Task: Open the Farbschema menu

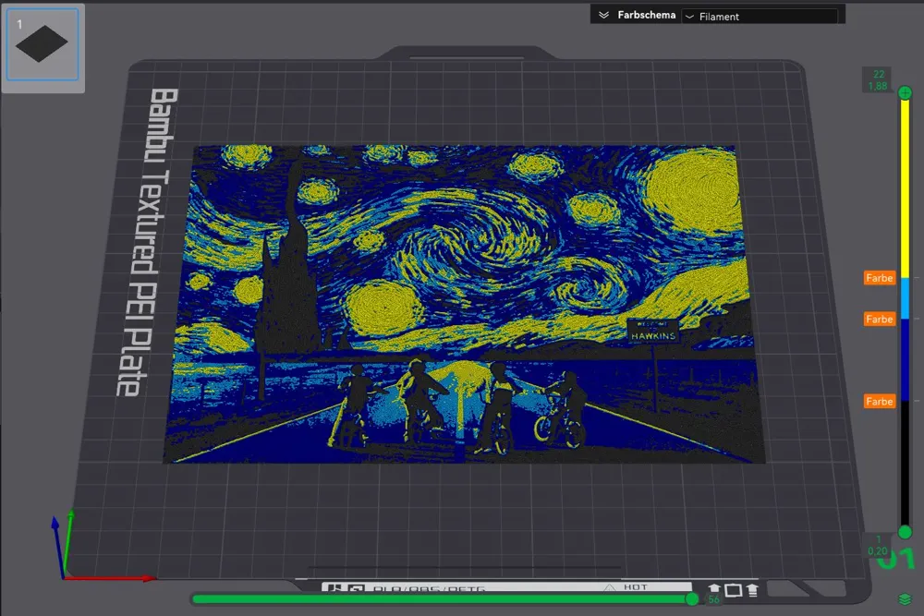Action: coord(647,15)
